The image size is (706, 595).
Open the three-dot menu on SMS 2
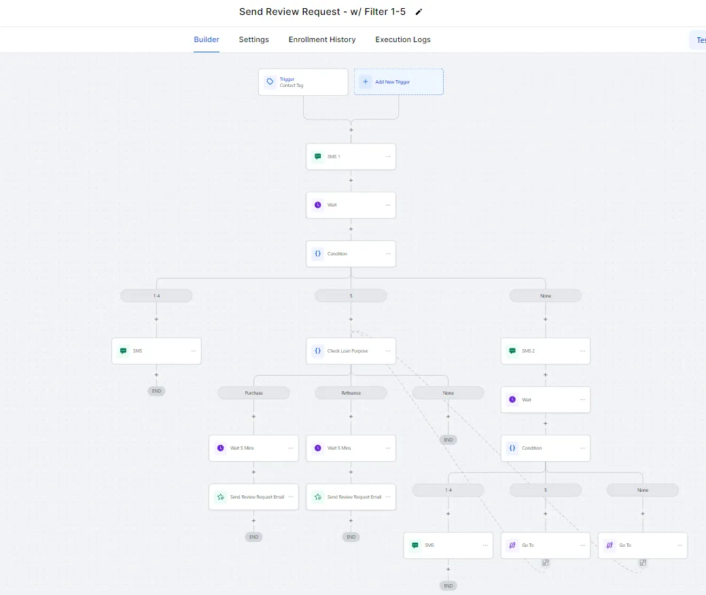582,351
